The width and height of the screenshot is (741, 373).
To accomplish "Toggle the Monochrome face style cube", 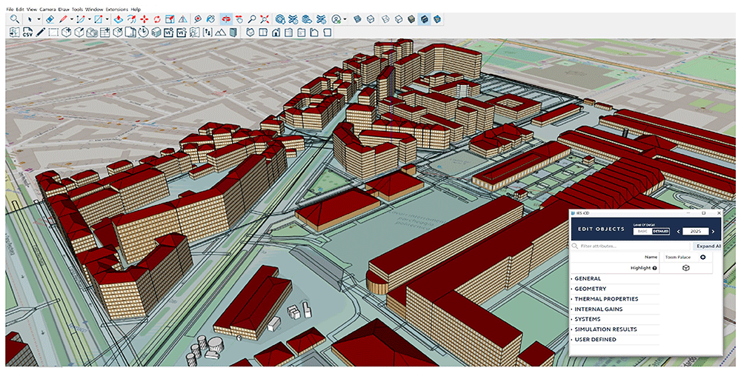I will tap(438, 19).
